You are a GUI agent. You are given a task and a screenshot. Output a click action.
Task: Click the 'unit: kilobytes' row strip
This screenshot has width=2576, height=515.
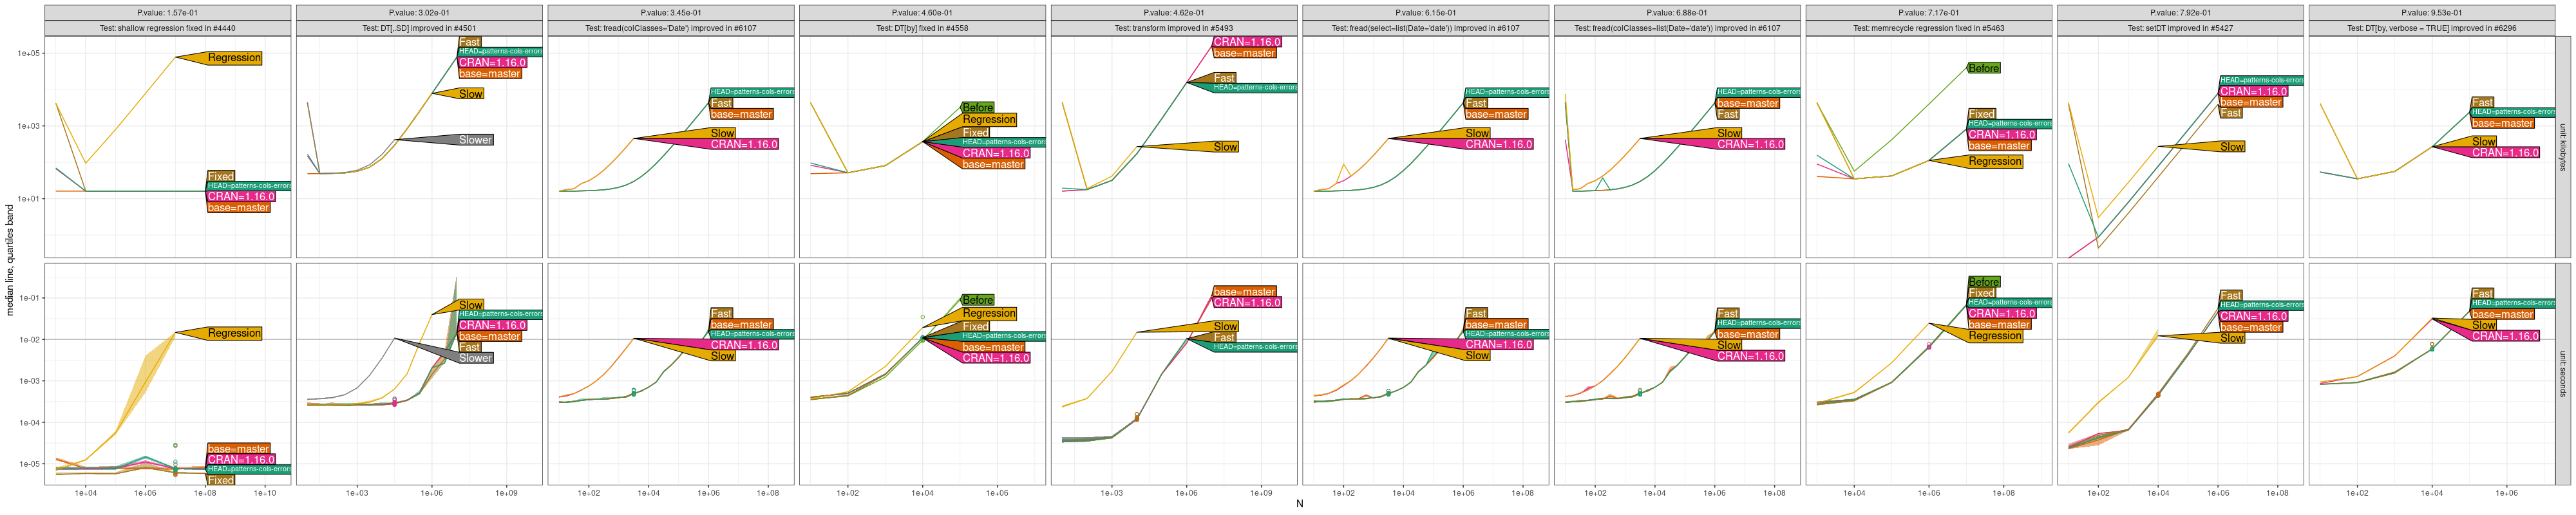(x=2562, y=147)
